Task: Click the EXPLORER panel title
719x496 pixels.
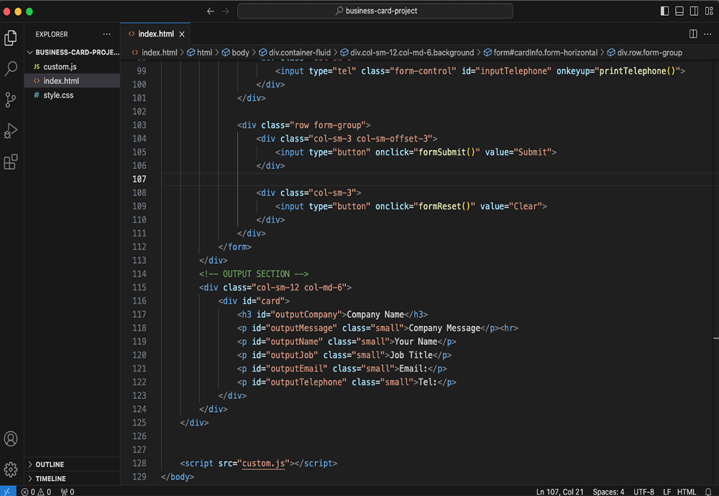Action: [x=51, y=34]
